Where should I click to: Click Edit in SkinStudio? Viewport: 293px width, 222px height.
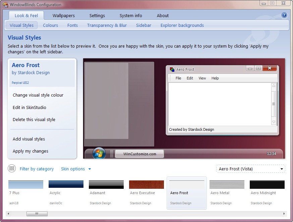30,108
